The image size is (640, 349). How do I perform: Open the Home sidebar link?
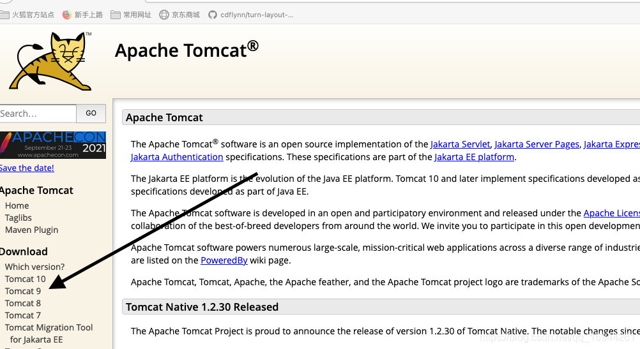click(x=17, y=205)
